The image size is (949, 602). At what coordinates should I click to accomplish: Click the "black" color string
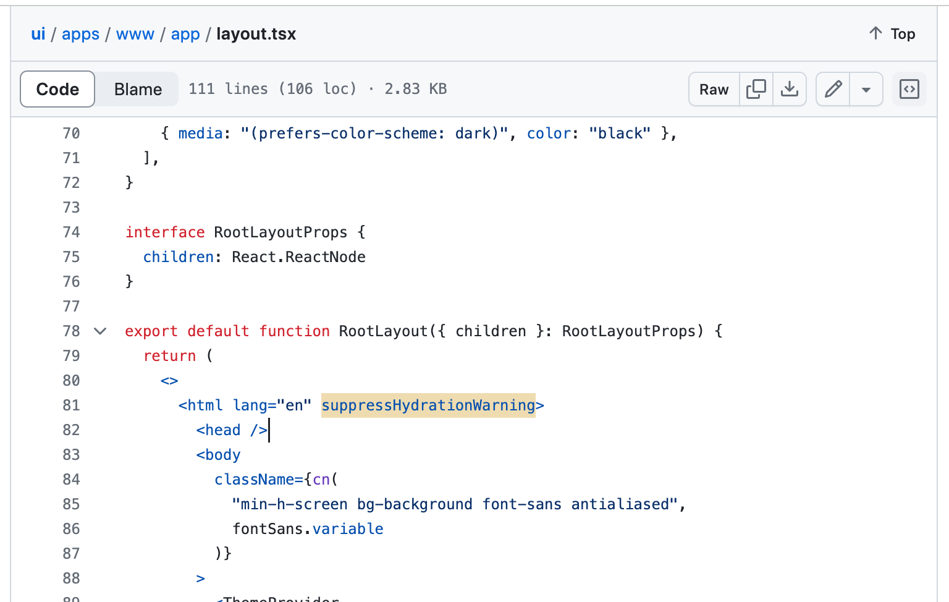pyautogui.click(x=620, y=134)
